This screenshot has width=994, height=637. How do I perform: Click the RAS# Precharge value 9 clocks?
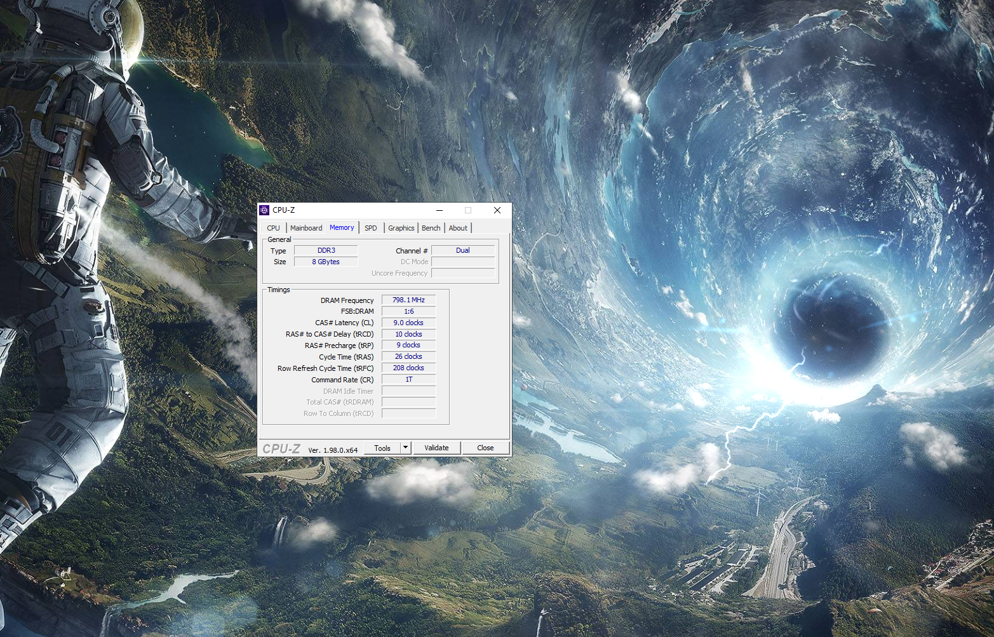(408, 345)
